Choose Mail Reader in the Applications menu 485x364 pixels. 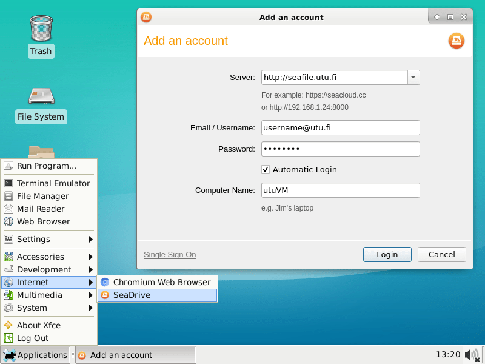[49, 209]
